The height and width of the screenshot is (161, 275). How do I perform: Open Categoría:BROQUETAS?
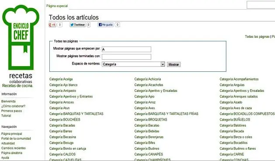coord(151,120)
